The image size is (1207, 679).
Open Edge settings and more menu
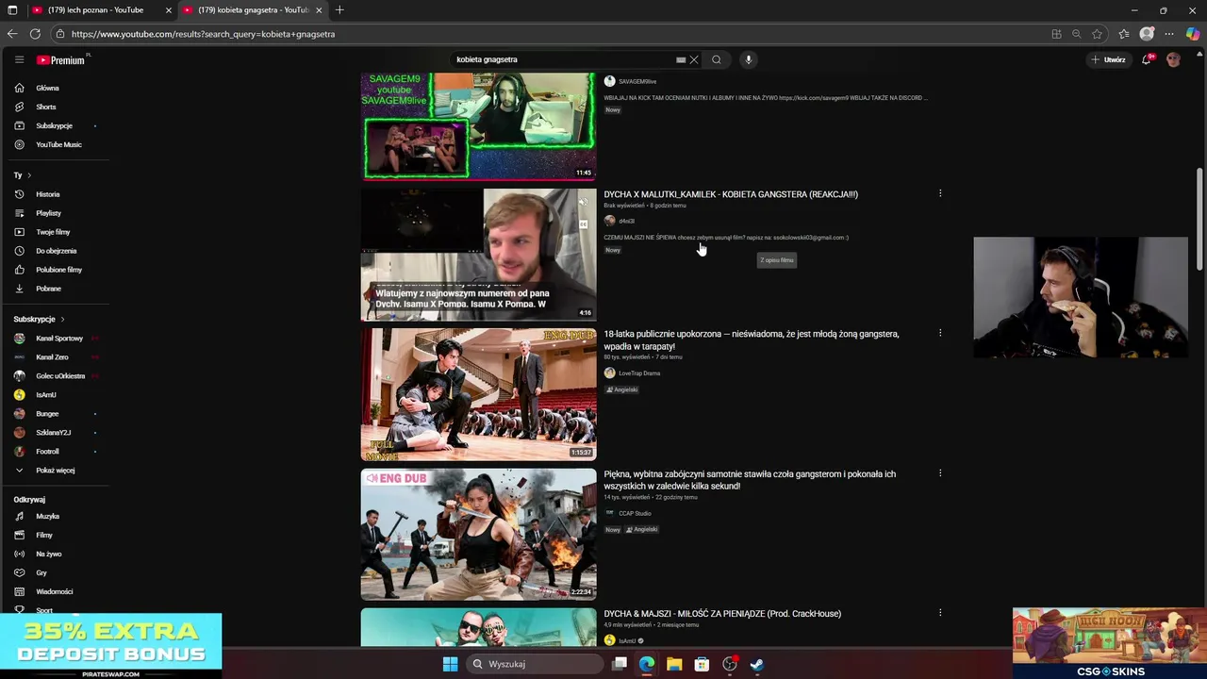(1169, 34)
